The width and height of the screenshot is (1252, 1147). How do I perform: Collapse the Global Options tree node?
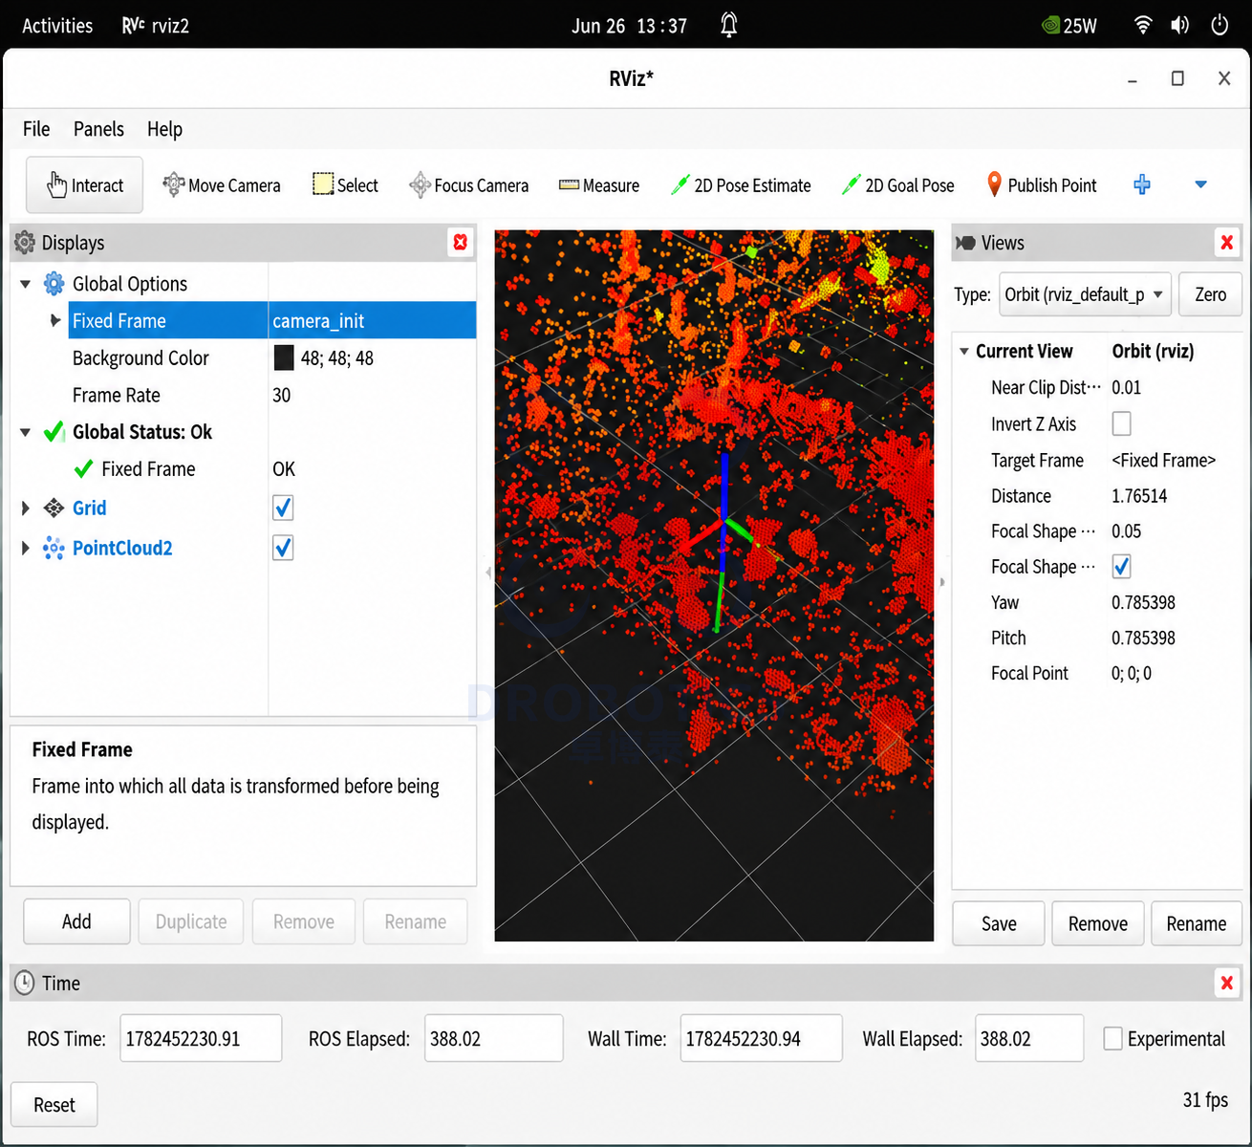click(x=26, y=284)
